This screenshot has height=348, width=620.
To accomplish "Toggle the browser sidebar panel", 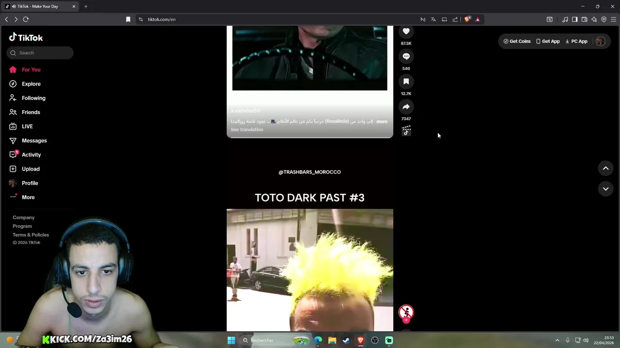I will point(574,19).
